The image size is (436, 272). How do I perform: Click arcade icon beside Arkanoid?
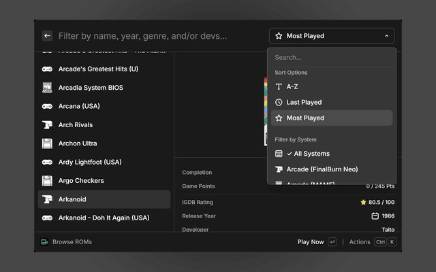point(47,199)
